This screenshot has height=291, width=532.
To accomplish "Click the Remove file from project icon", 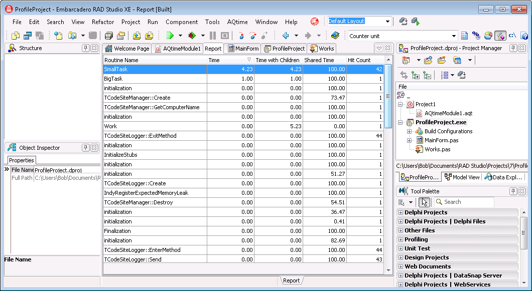I will (149, 36).
